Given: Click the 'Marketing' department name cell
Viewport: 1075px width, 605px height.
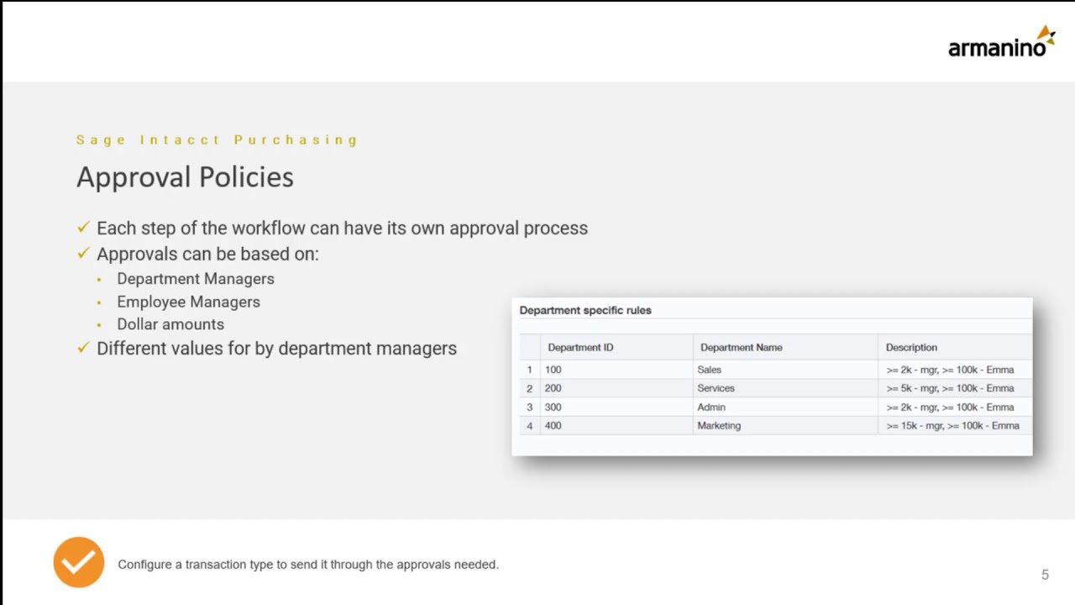Looking at the screenshot, I should pos(786,425).
